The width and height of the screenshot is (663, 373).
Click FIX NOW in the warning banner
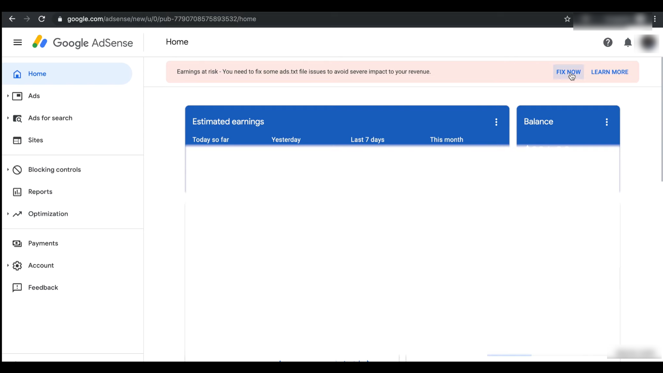tap(568, 72)
